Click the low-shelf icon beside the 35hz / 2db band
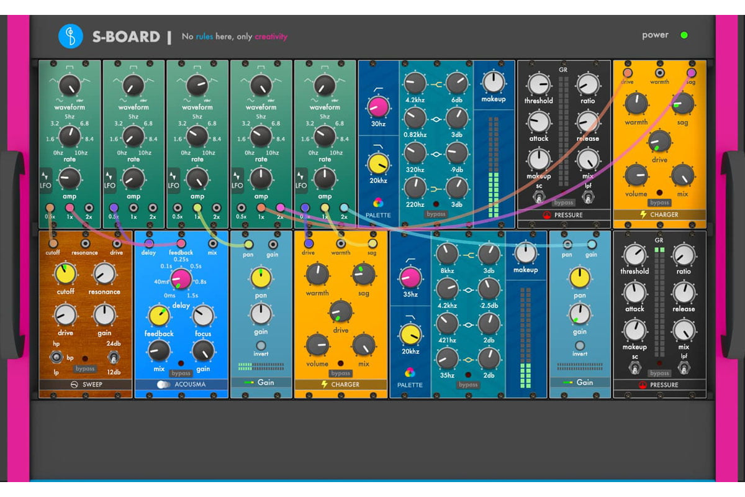Screen dimensions: 745x497 (x=468, y=359)
